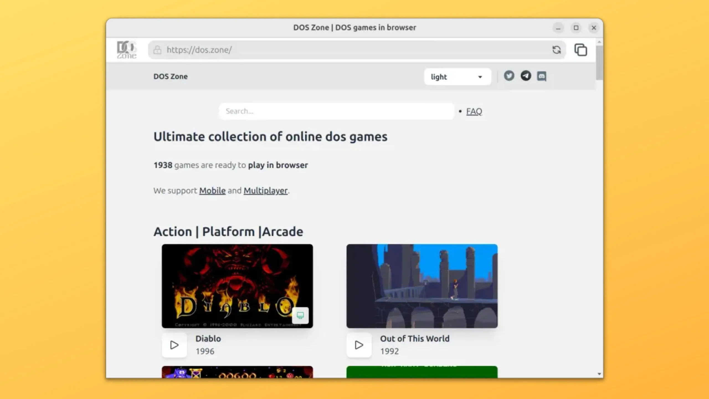Focus the dos.zone address bar
709x399 pixels.
(357, 50)
